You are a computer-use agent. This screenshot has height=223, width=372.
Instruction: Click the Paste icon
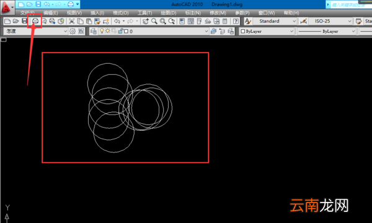(89, 21)
